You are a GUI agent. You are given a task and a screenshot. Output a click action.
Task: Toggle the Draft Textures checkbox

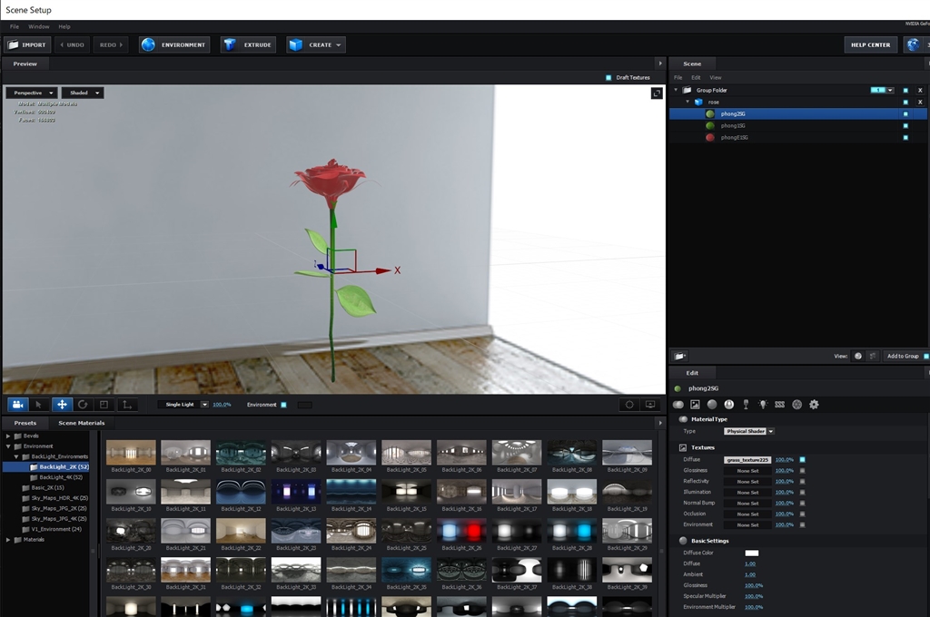[608, 78]
